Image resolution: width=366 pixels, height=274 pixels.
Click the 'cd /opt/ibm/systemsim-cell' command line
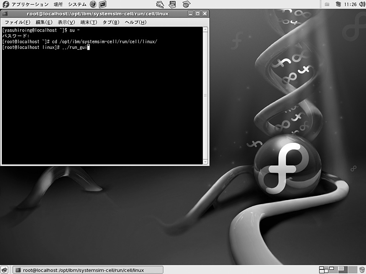pos(80,42)
